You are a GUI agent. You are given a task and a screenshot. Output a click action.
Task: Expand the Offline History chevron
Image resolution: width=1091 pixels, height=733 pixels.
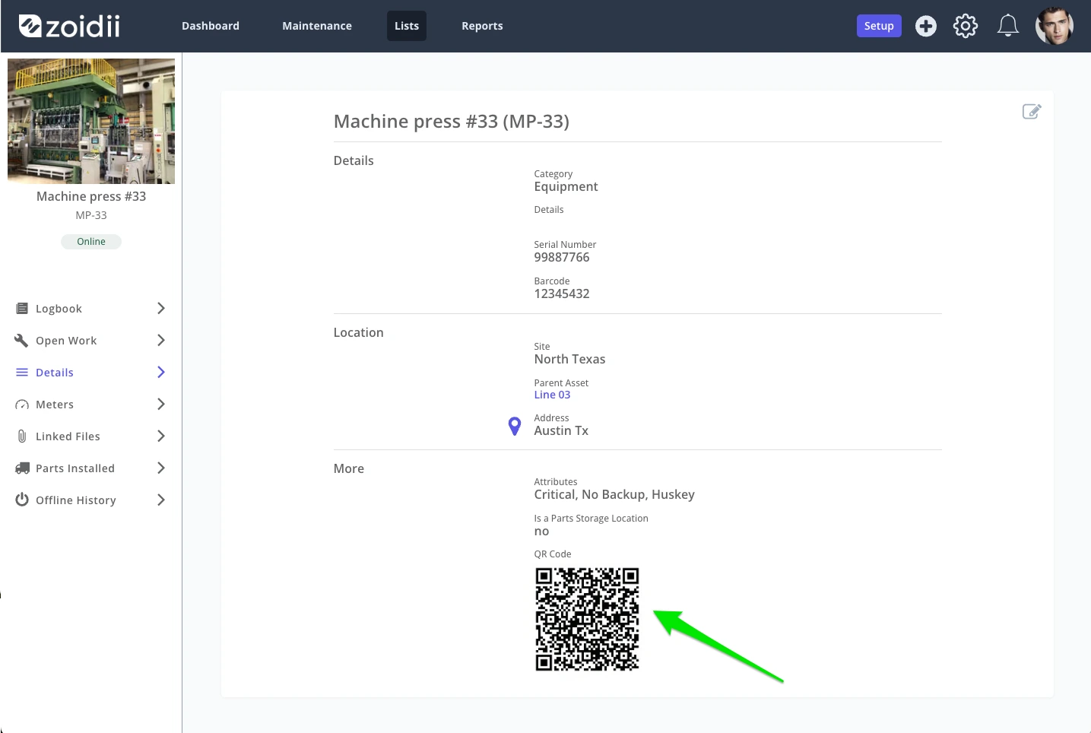click(x=161, y=500)
